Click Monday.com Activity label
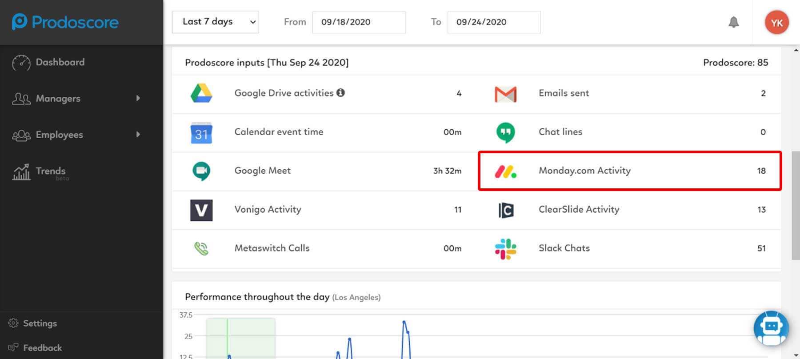The height and width of the screenshot is (359, 800). point(584,170)
